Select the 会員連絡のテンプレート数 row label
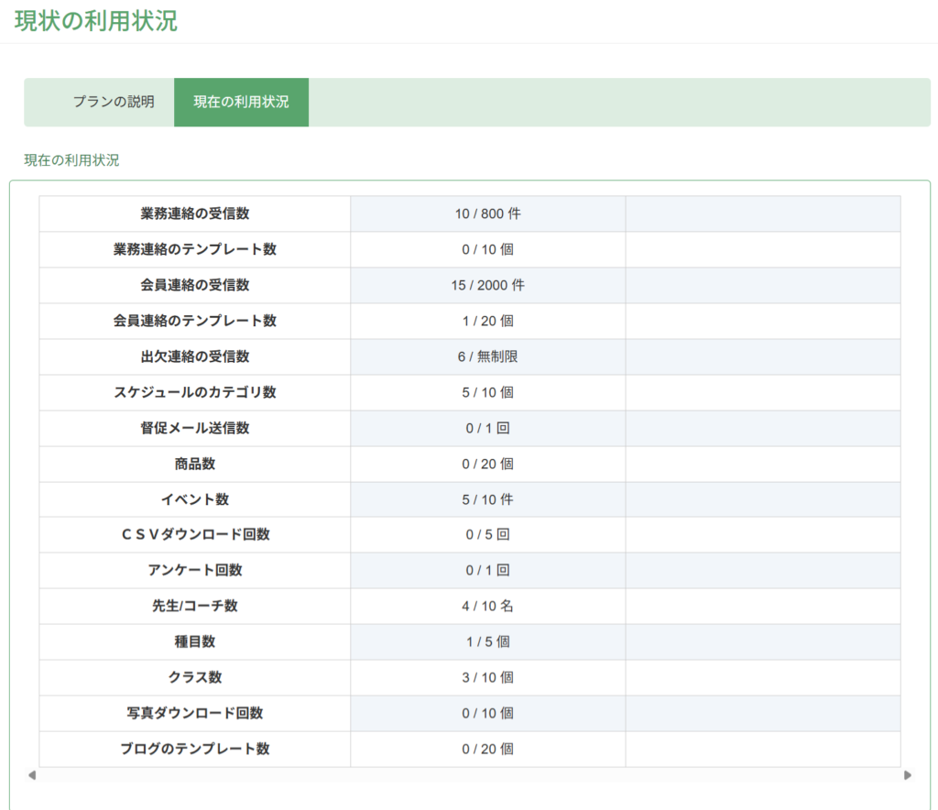This screenshot has width=938, height=810. (x=195, y=321)
